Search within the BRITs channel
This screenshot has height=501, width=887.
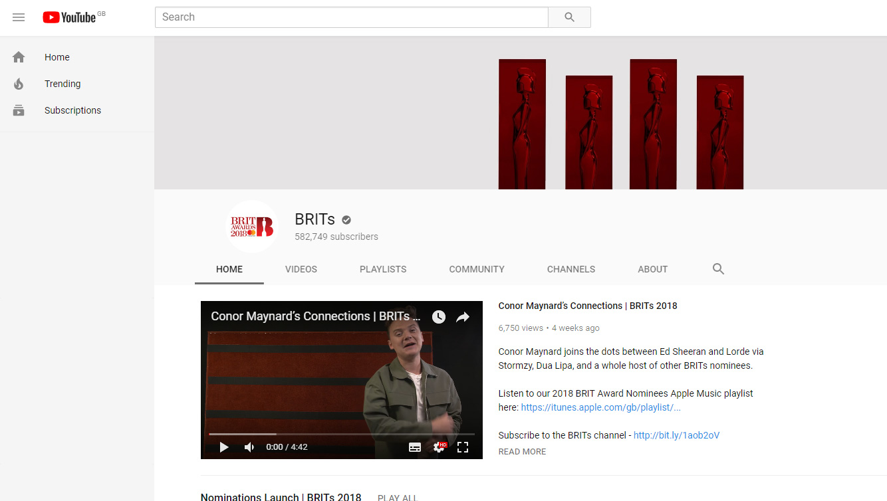click(x=718, y=269)
